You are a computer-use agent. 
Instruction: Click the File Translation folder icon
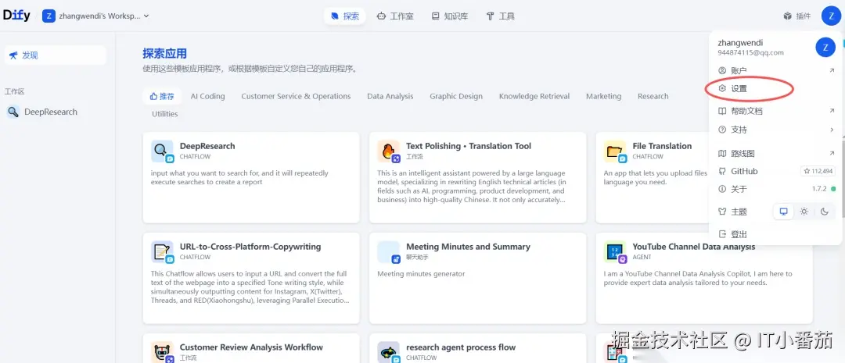[x=614, y=151]
